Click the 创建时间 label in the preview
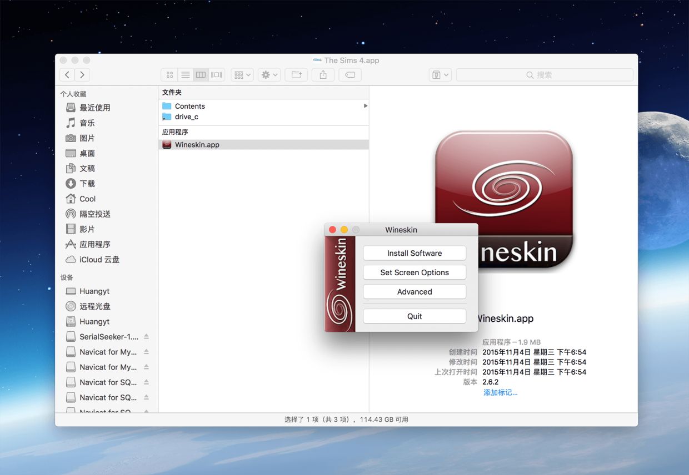Image resolution: width=689 pixels, height=475 pixels. [463, 352]
